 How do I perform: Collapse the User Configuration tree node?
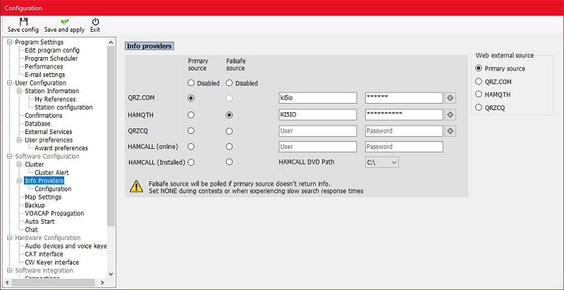tap(10, 83)
